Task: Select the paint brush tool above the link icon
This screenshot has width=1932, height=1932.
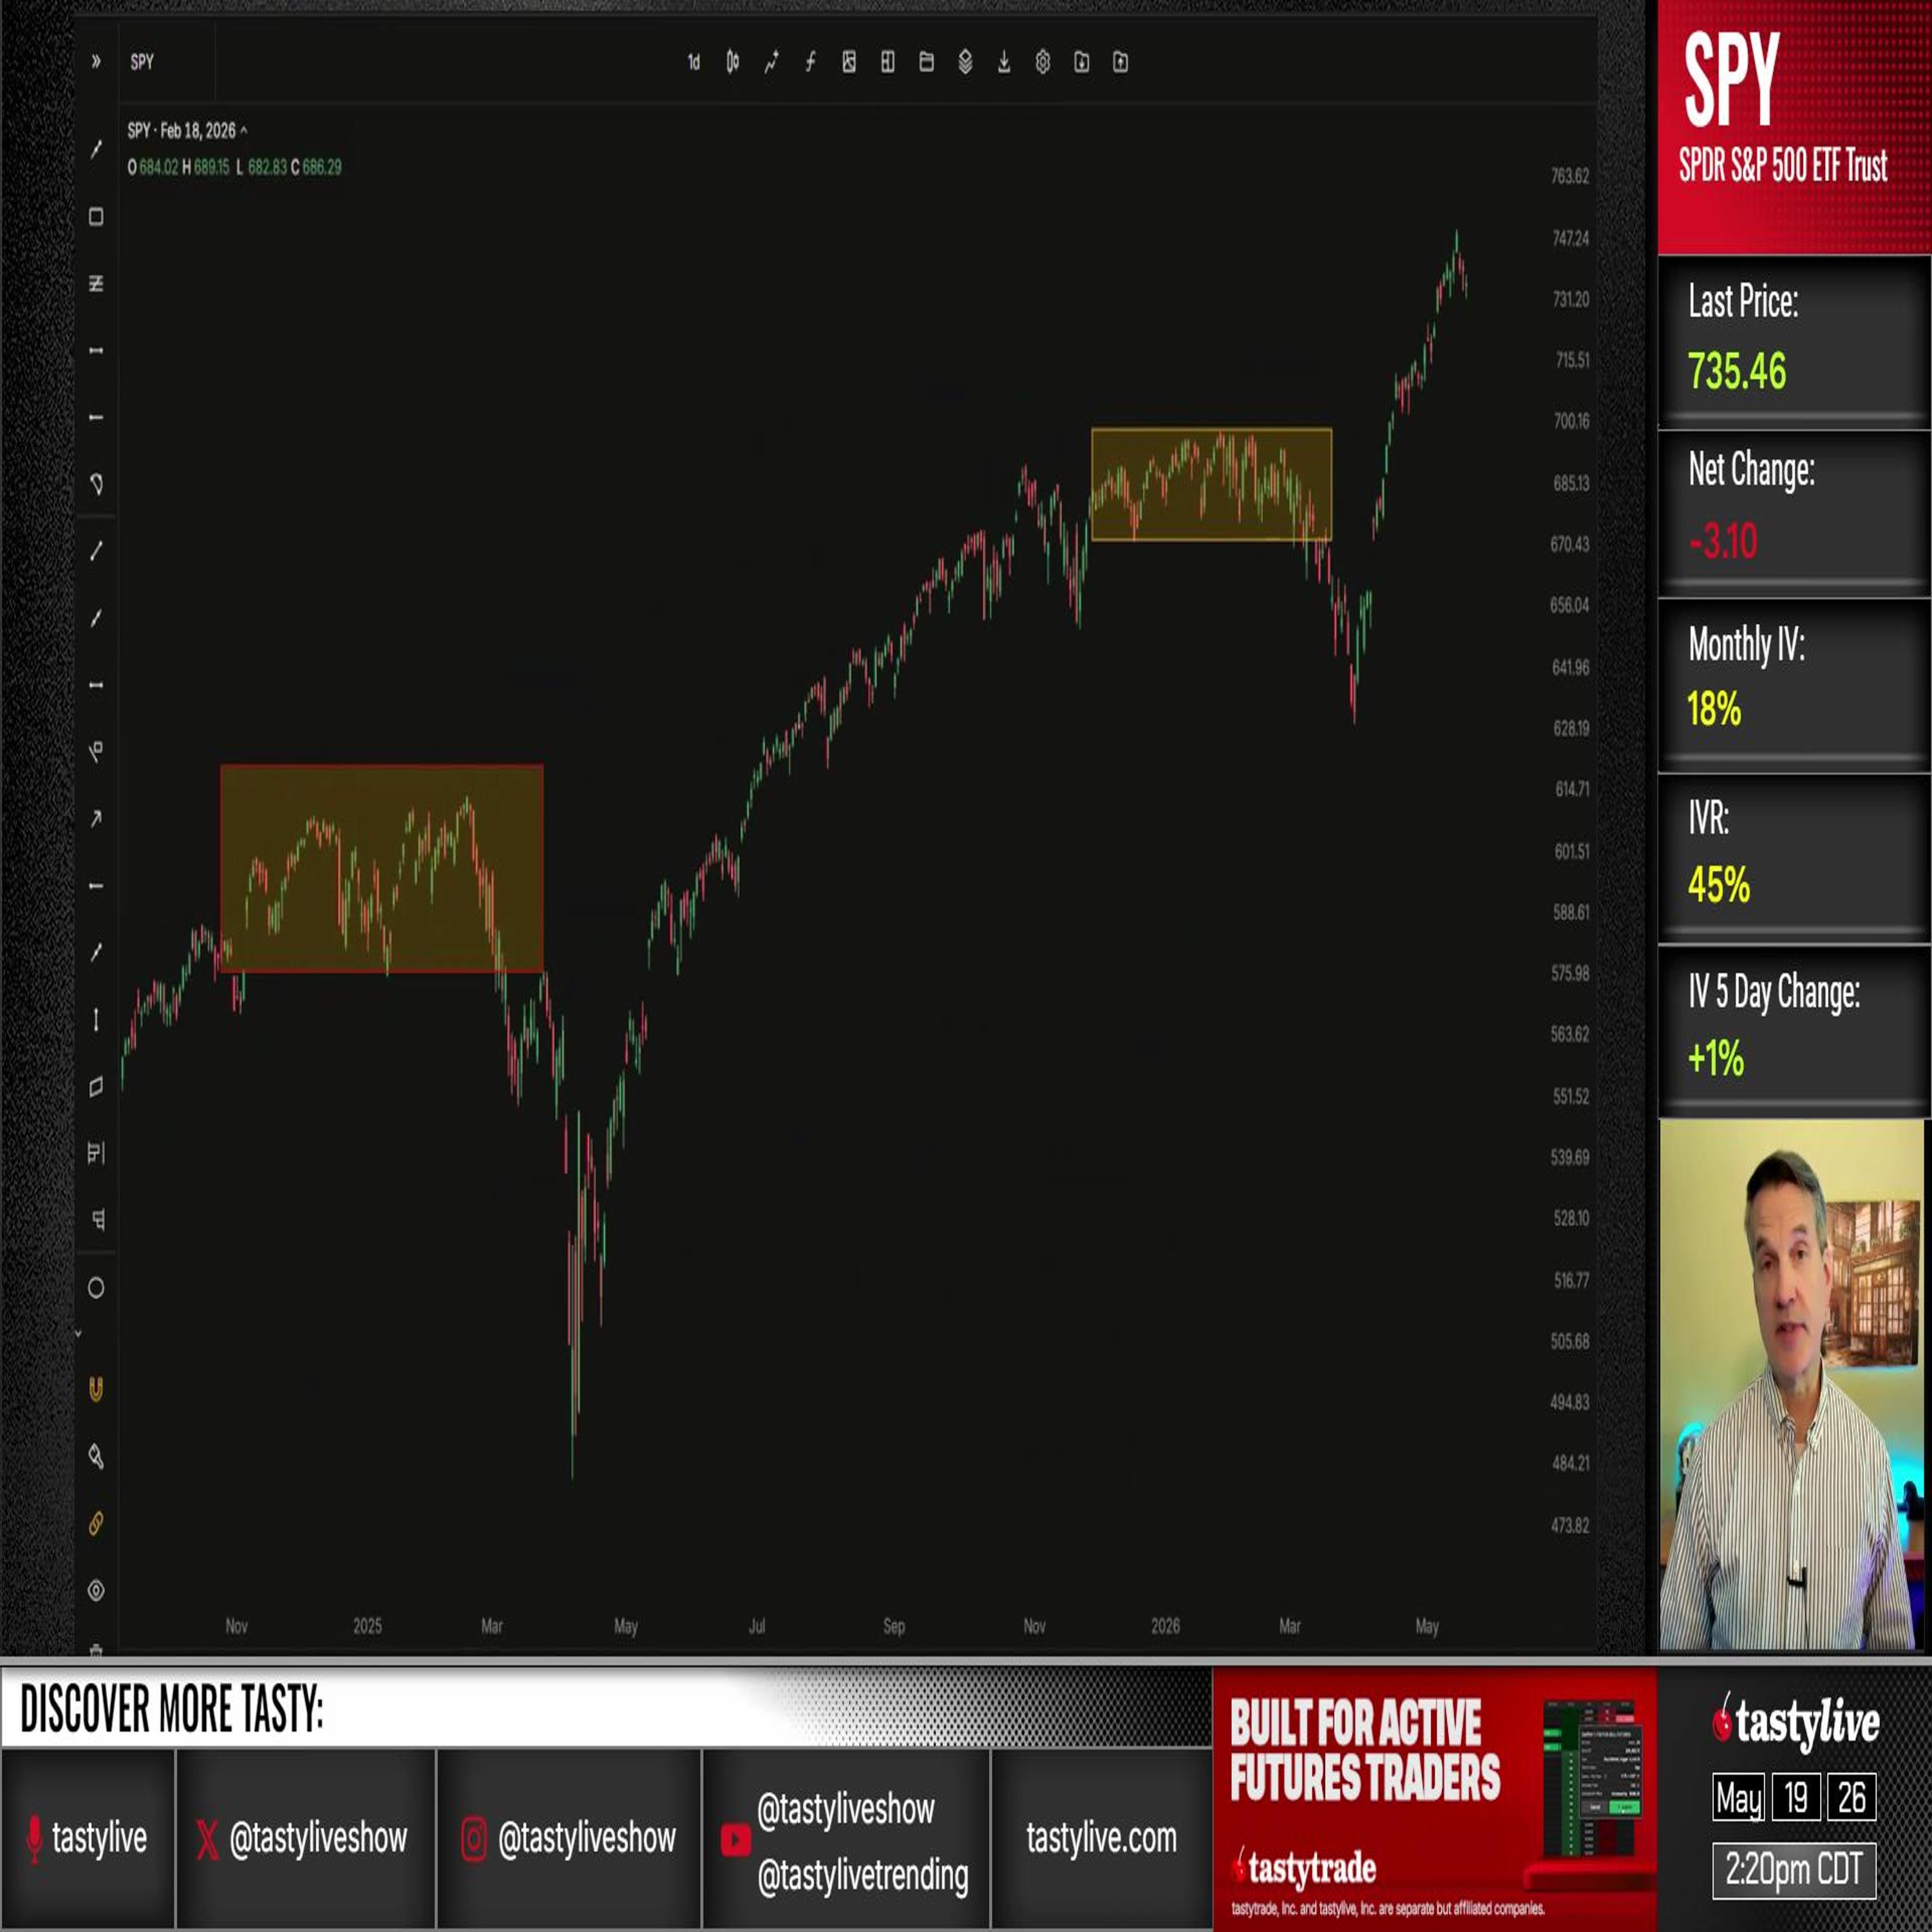Action: click(x=96, y=1456)
